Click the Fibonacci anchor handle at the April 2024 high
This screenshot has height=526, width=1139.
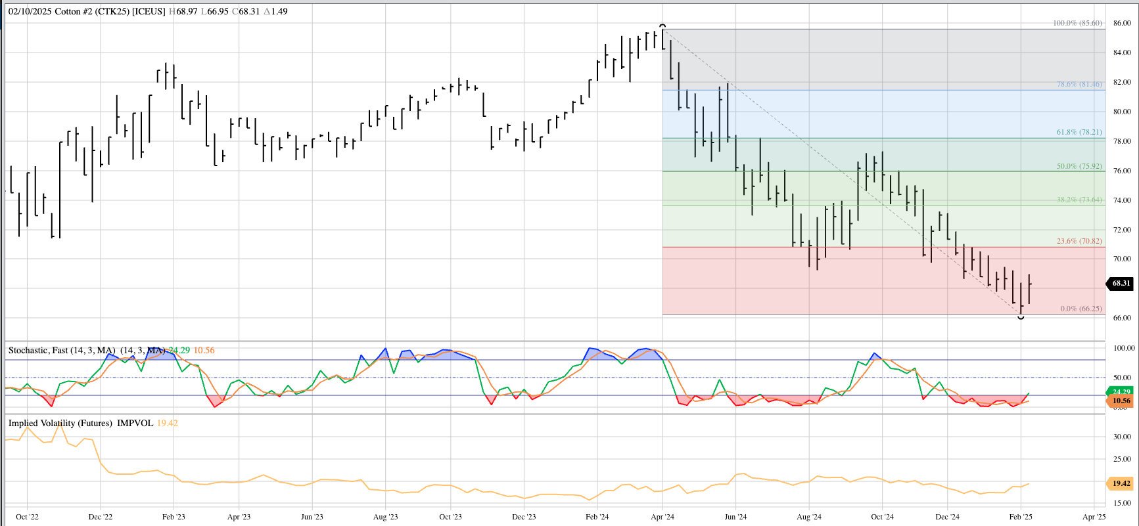[x=662, y=26]
